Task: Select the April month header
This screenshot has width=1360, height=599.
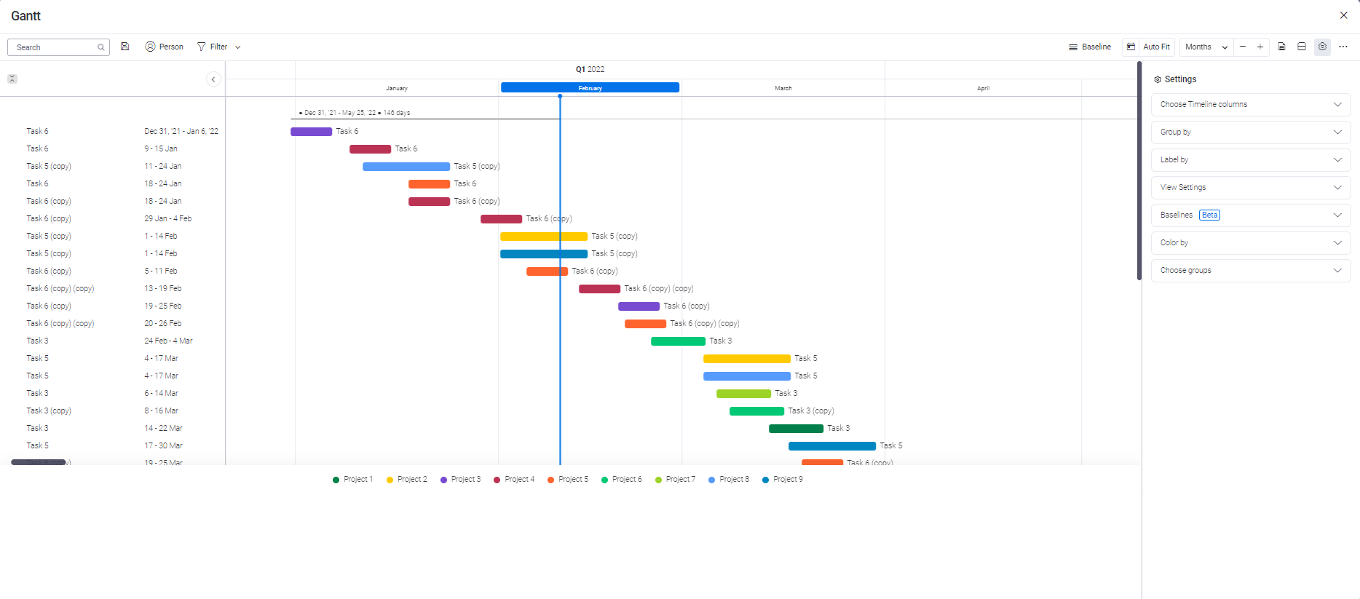Action: 984,88
